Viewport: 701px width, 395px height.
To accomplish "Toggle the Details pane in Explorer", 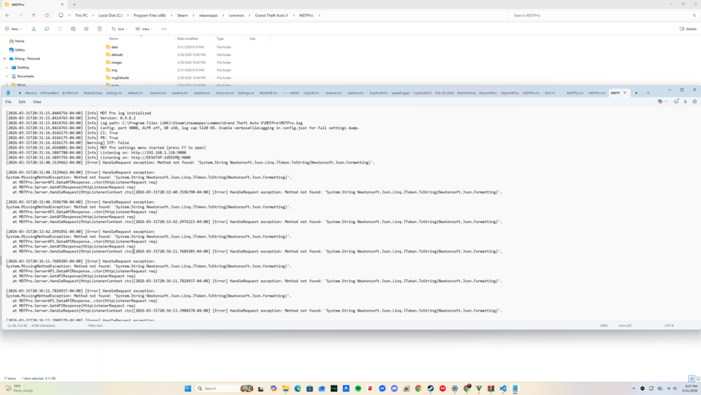I will pyautogui.click(x=688, y=29).
